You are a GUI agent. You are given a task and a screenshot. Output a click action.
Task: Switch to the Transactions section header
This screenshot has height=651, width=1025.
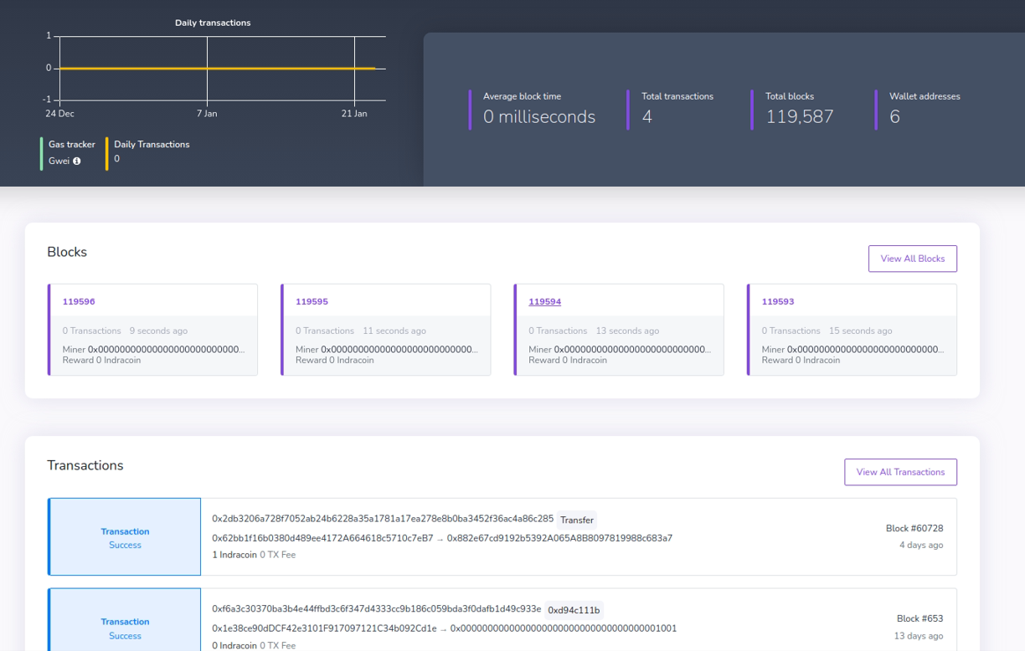(85, 465)
